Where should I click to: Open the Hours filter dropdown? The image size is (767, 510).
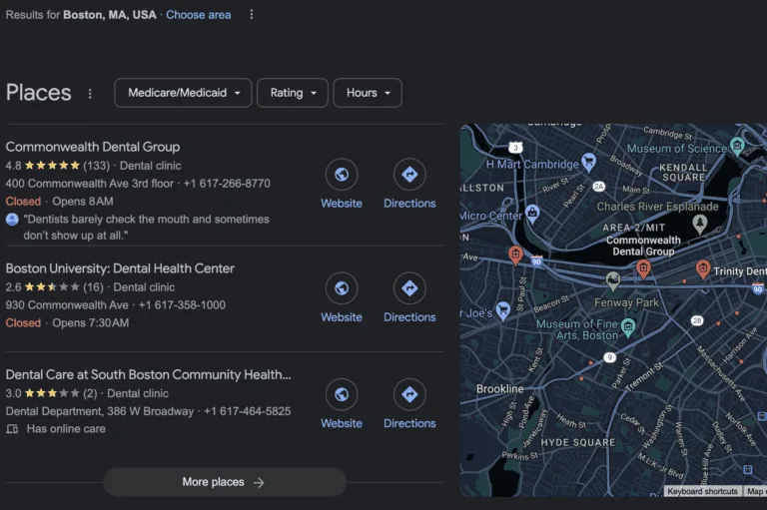[x=368, y=93]
